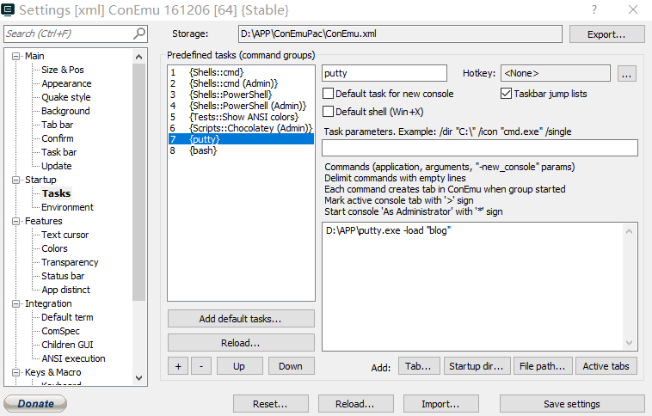This screenshot has width=652, height=416.
Task: Open the Environment settings page
Action: point(67,207)
